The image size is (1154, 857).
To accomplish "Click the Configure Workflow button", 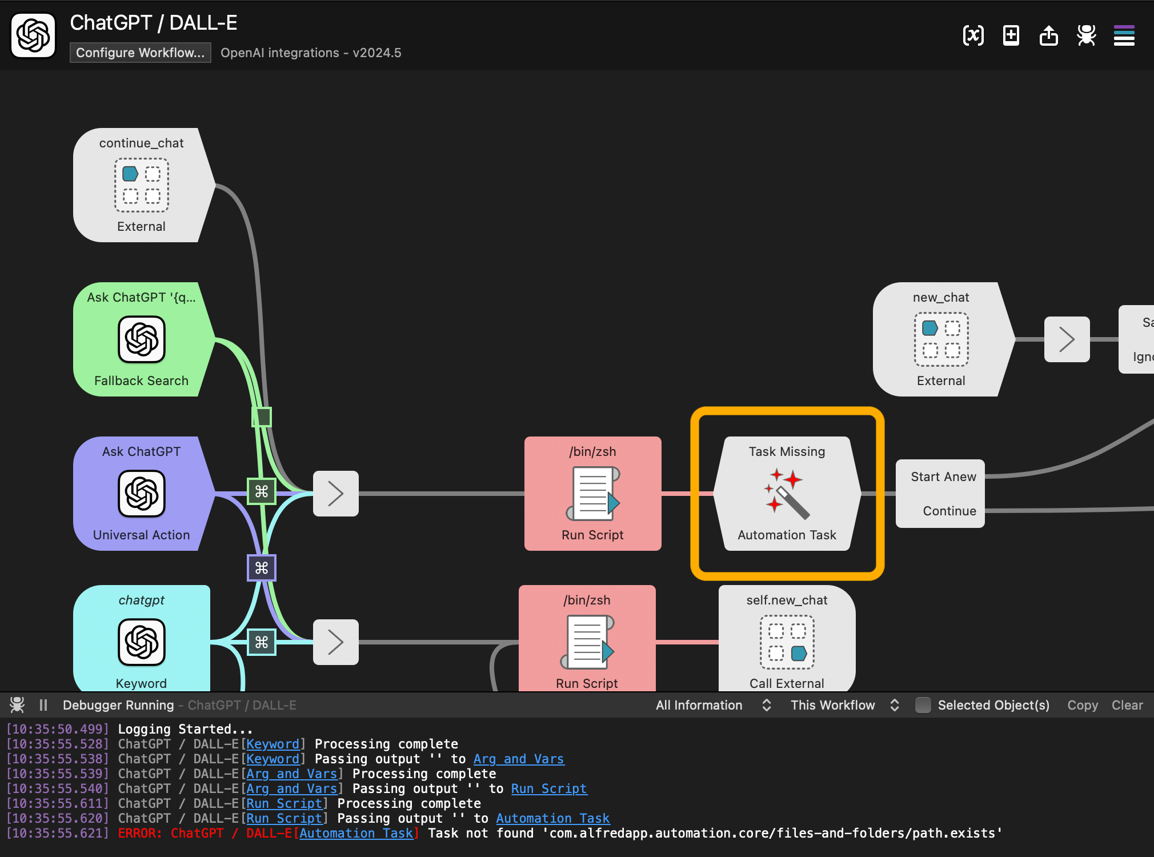I will coord(139,53).
